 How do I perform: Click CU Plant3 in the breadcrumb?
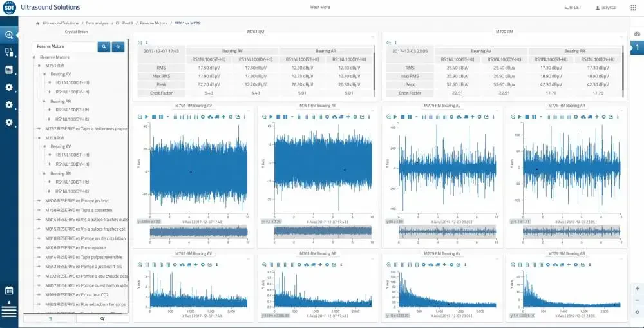click(124, 23)
